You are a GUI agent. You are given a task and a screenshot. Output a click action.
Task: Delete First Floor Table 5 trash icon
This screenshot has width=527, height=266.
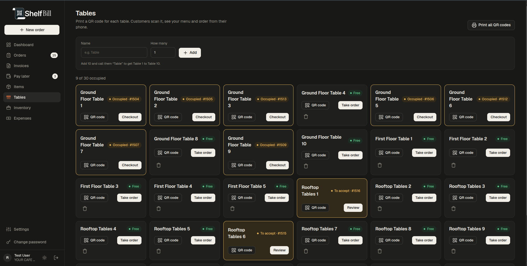[x=232, y=209]
